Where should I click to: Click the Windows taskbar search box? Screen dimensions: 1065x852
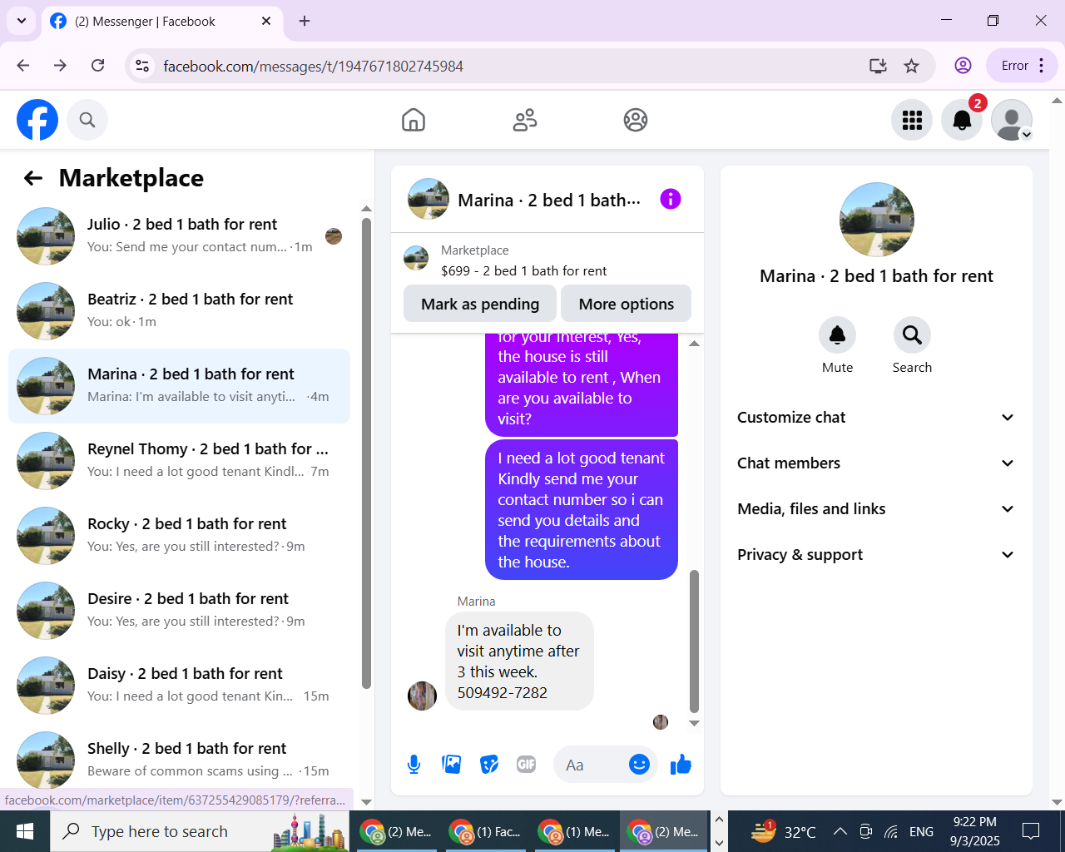(201, 831)
